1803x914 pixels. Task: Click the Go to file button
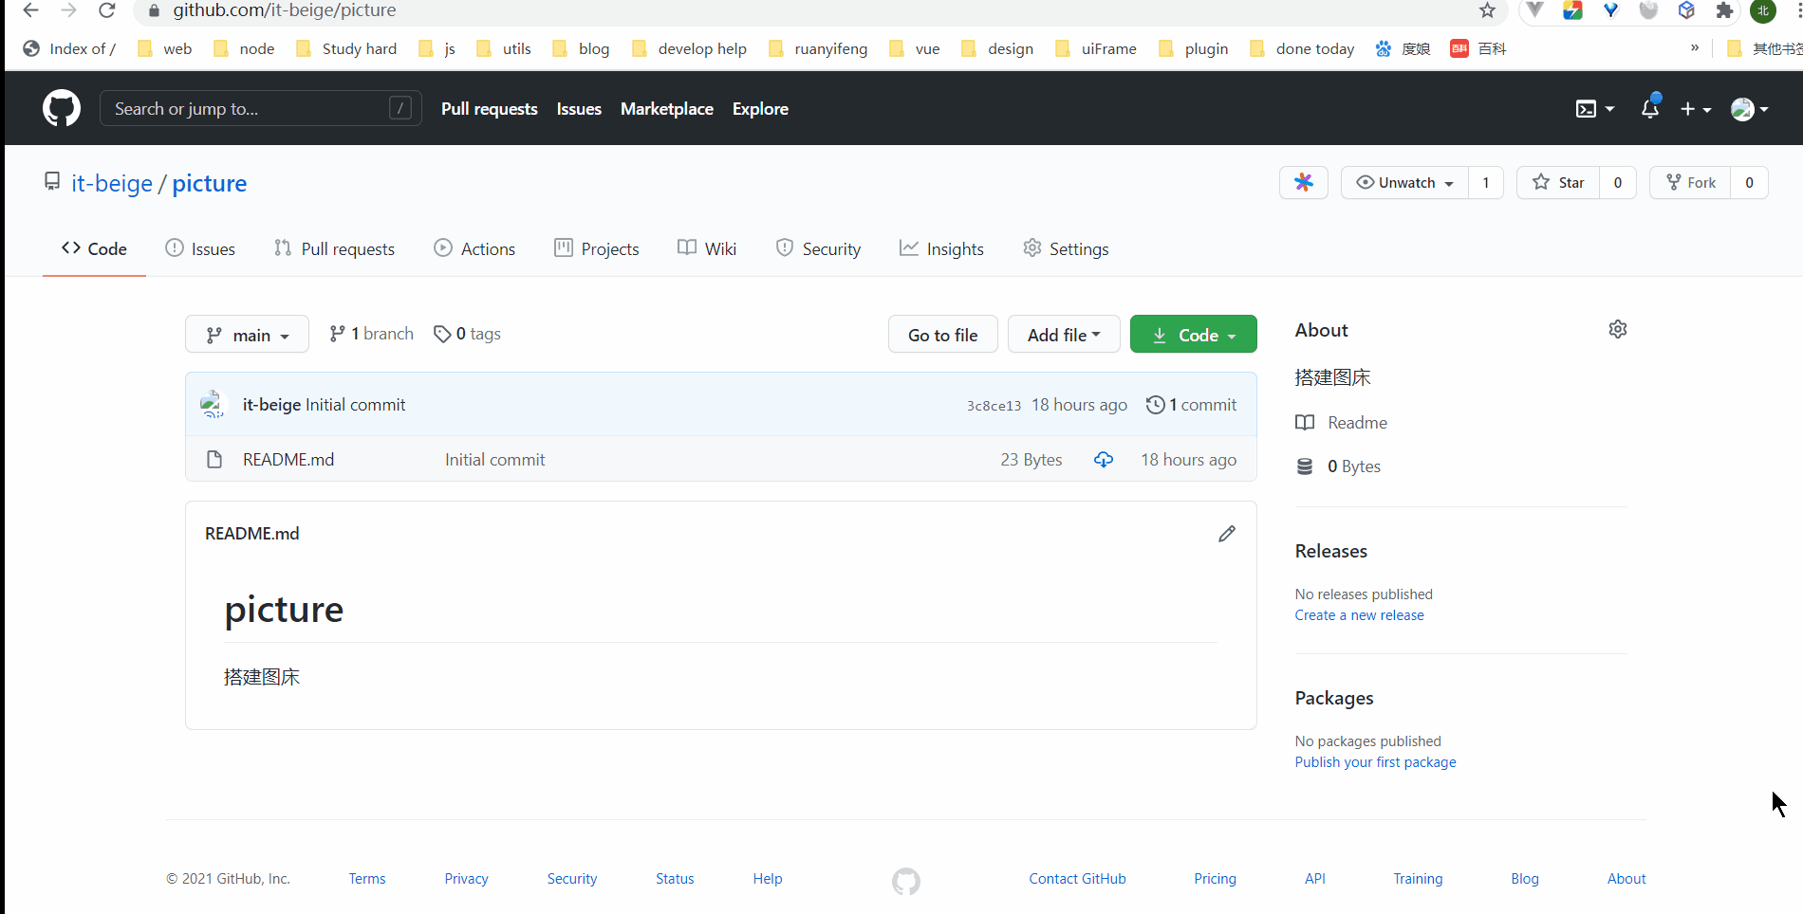pyautogui.click(x=942, y=335)
